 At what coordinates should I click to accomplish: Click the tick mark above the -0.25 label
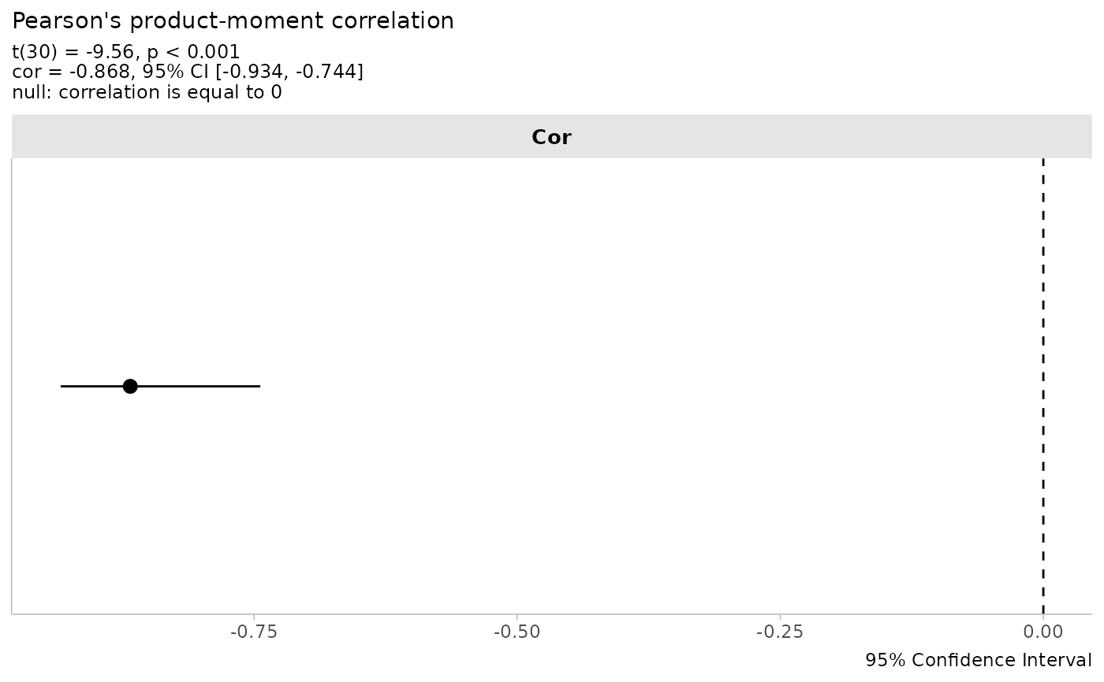780,616
